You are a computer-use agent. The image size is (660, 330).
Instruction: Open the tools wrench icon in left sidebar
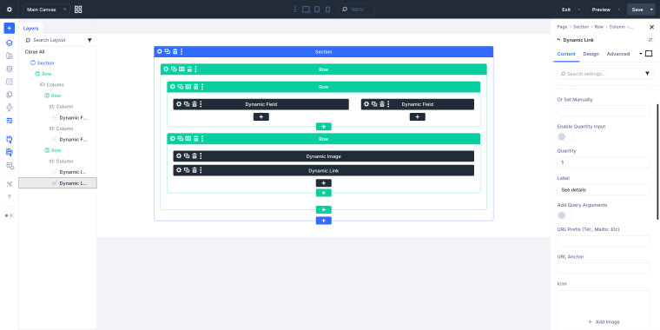[x=10, y=184]
